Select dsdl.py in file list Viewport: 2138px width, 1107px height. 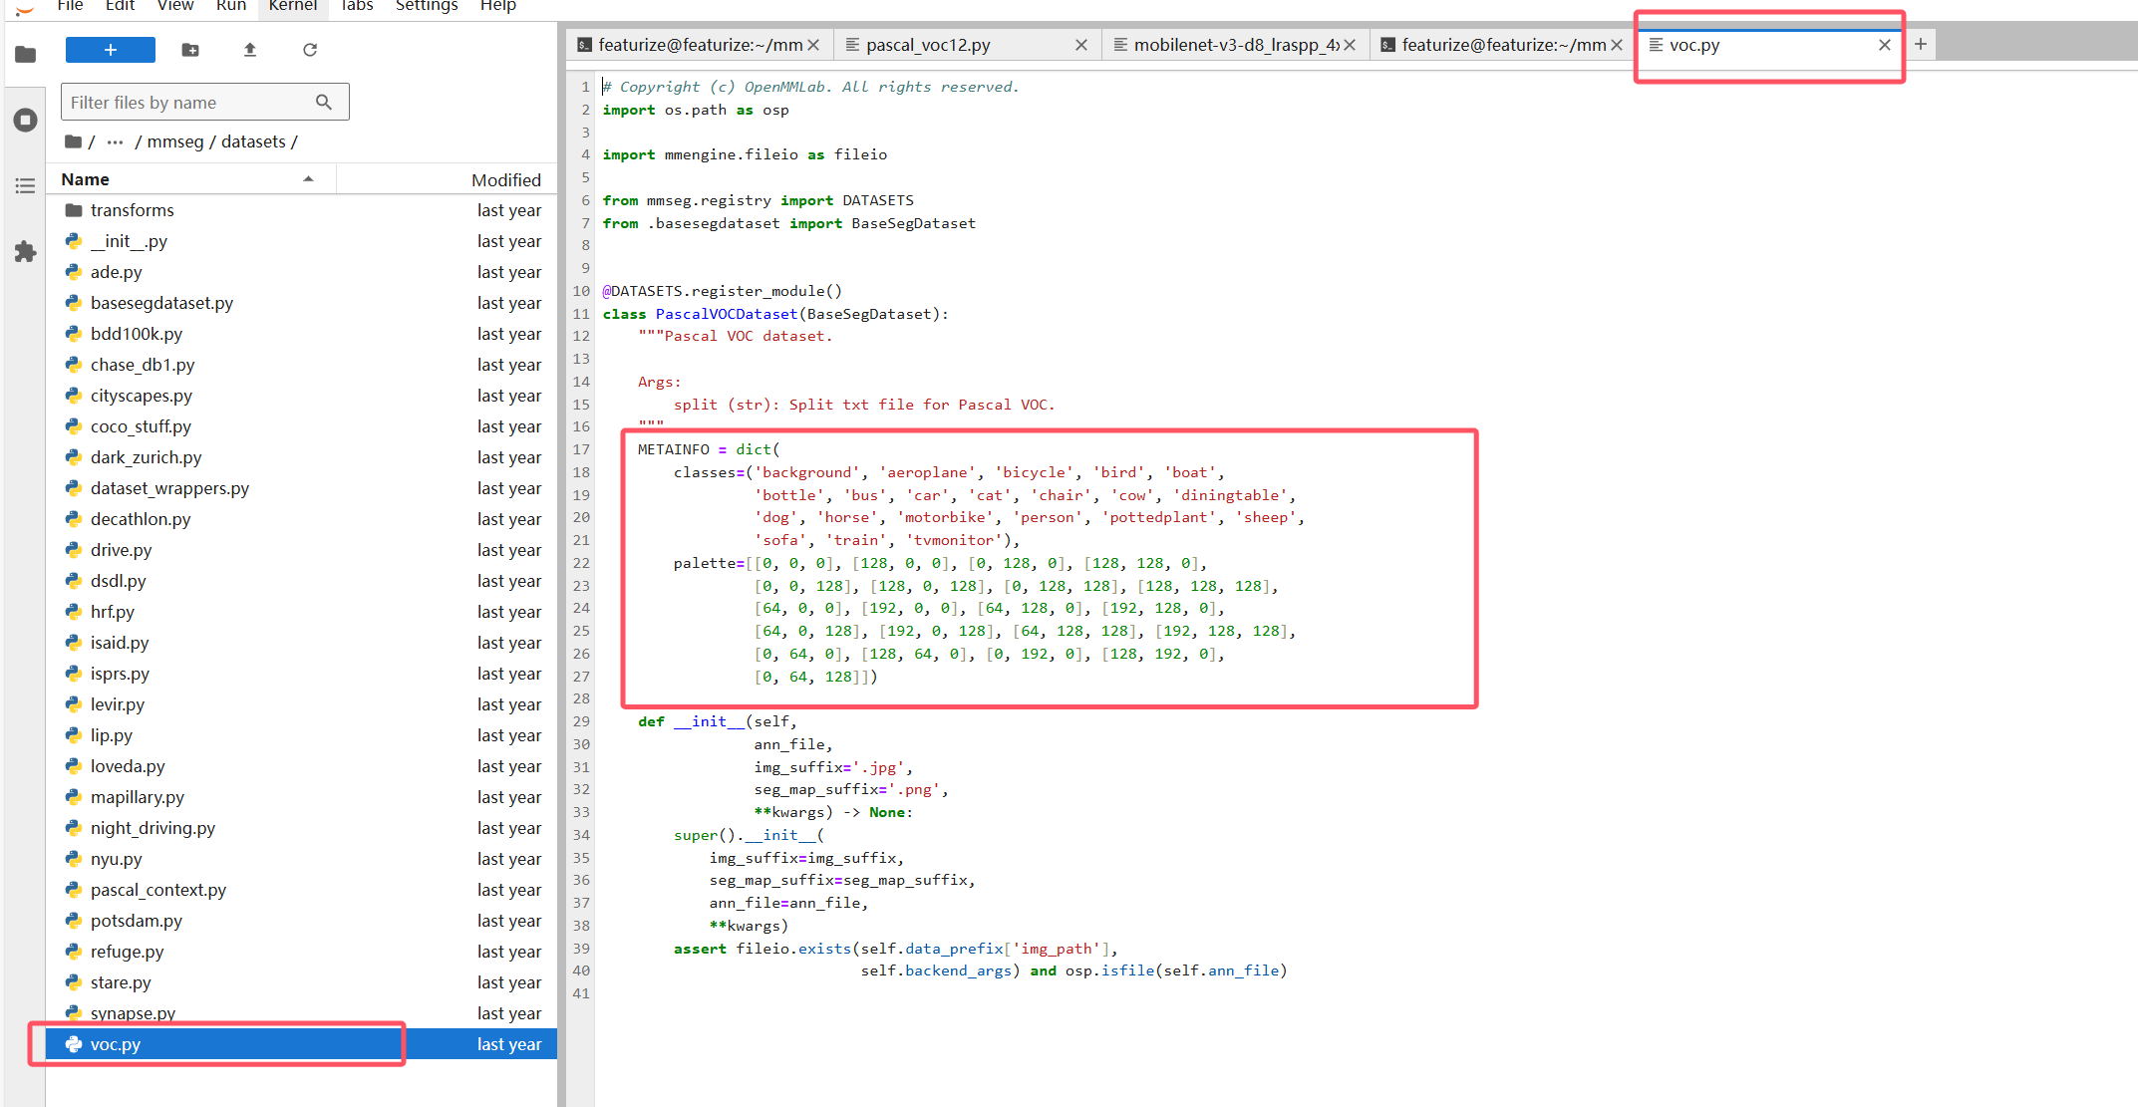point(301,581)
